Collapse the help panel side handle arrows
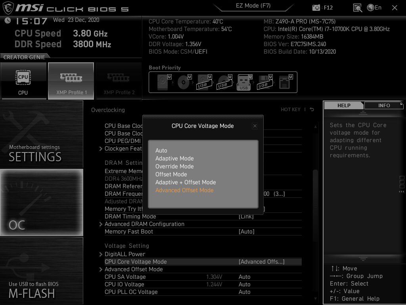 [402, 192]
